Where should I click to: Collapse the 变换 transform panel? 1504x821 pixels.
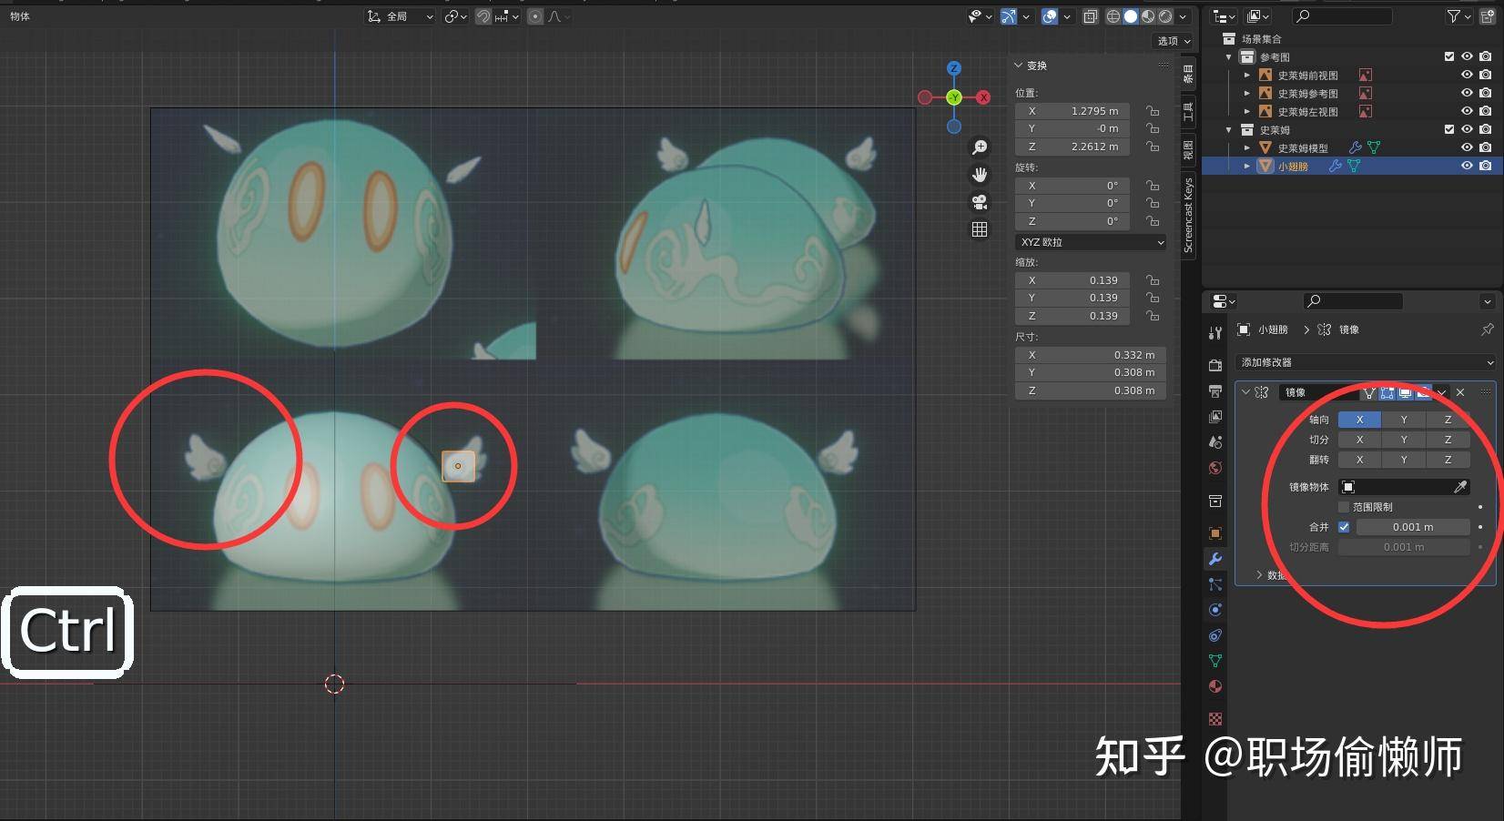1019,66
